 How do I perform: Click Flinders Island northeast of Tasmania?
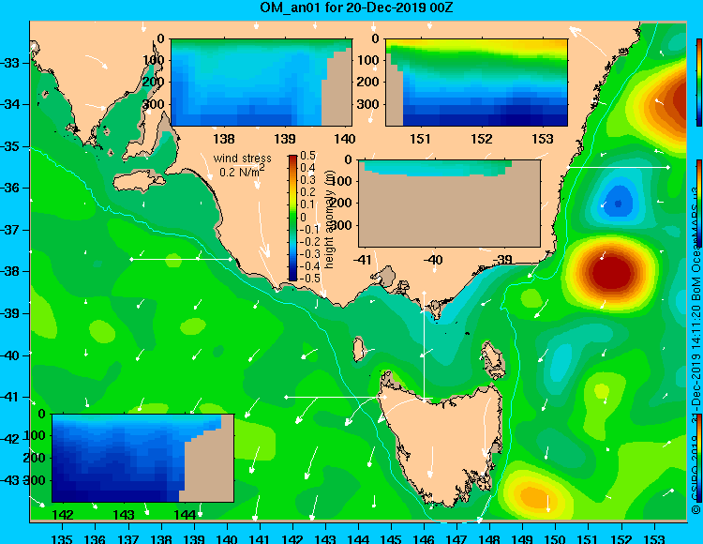[x=493, y=361]
